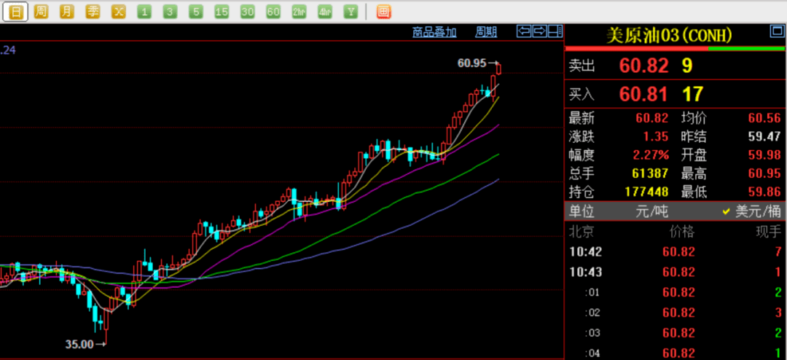Click the orange X custom period icon
The width and height of the screenshot is (787, 360).
(118, 12)
